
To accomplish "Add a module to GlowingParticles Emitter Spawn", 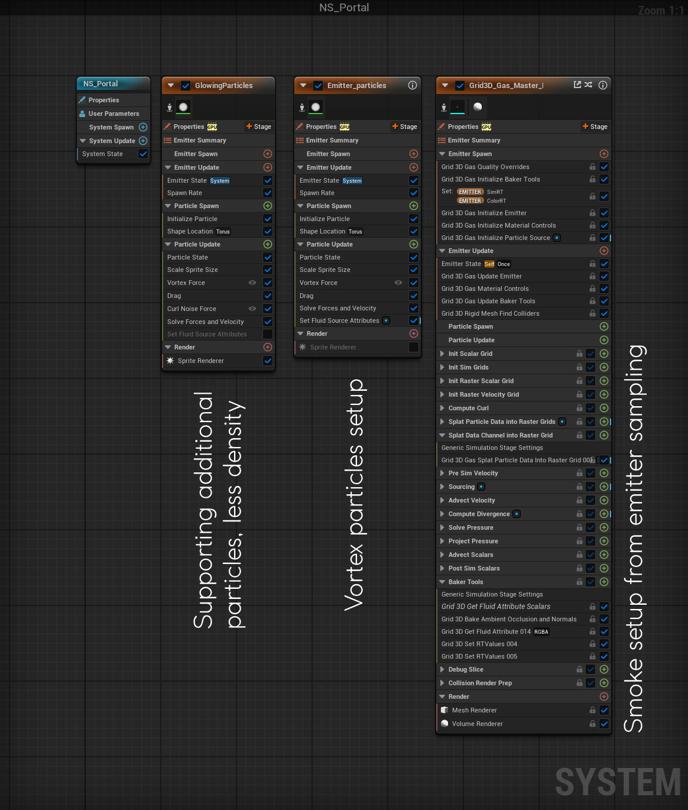I will click(268, 154).
